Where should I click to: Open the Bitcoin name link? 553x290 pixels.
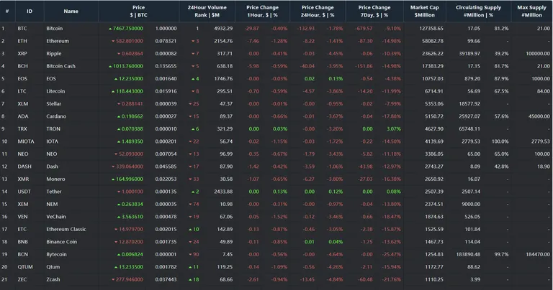pos(54,29)
